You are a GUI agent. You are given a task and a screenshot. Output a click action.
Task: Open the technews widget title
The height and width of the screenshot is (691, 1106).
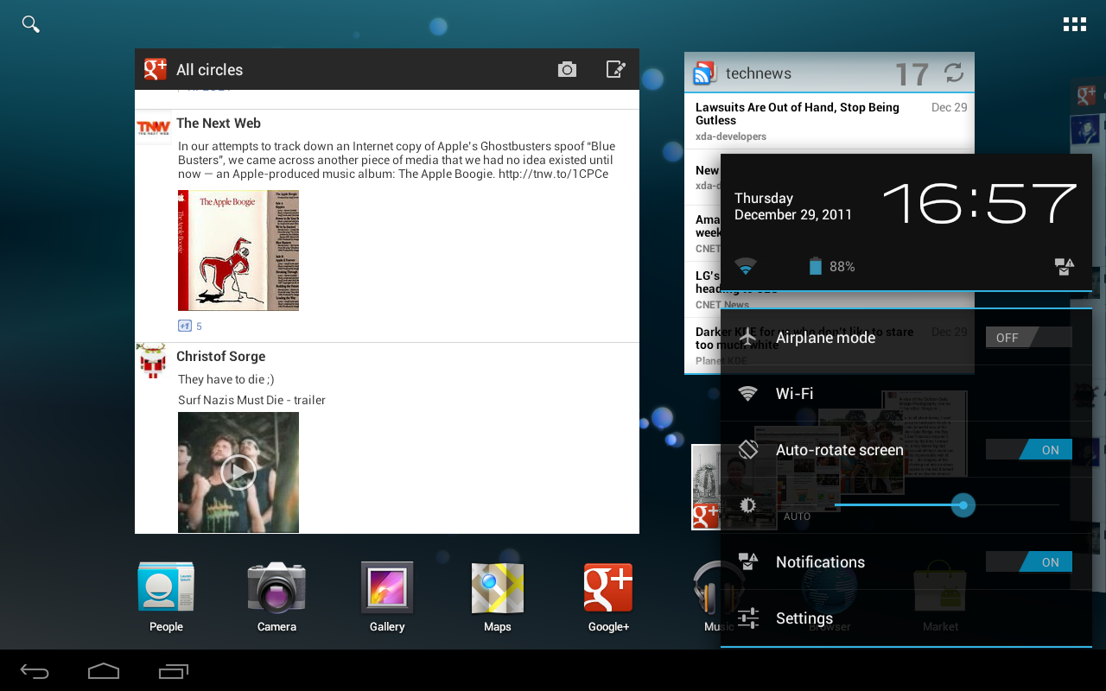pos(759,73)
